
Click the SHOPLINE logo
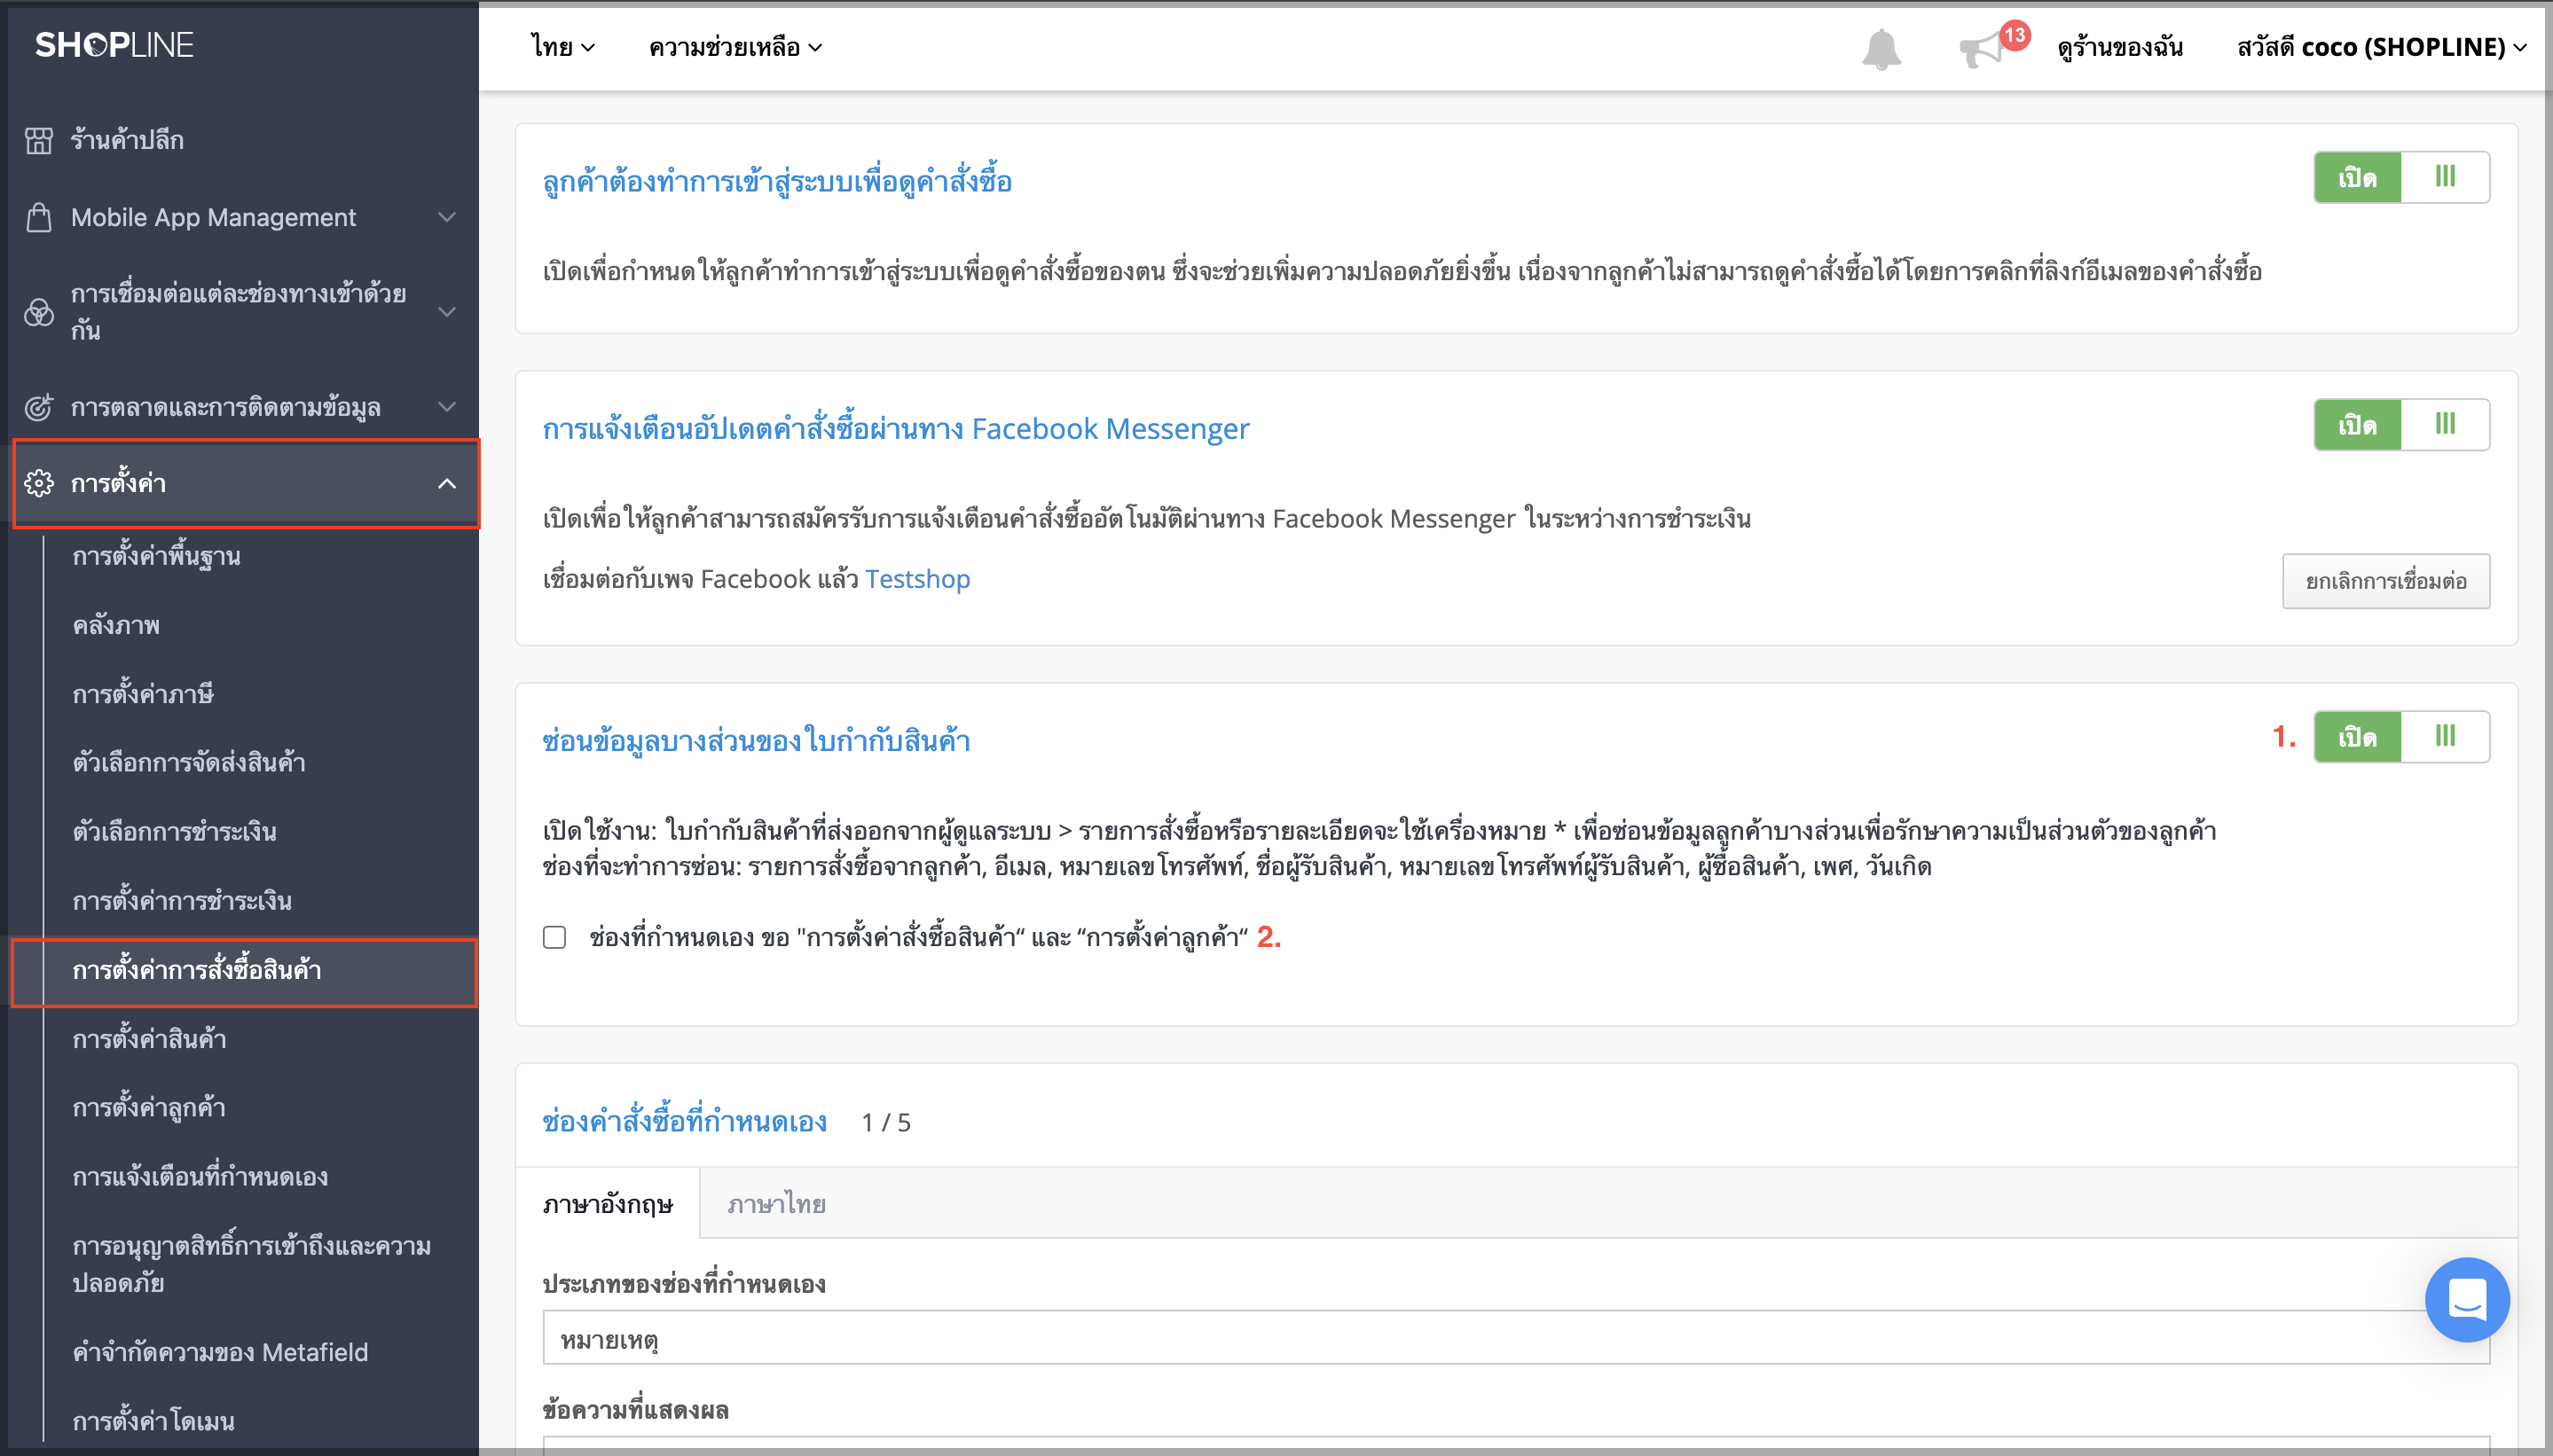(114, 45)
